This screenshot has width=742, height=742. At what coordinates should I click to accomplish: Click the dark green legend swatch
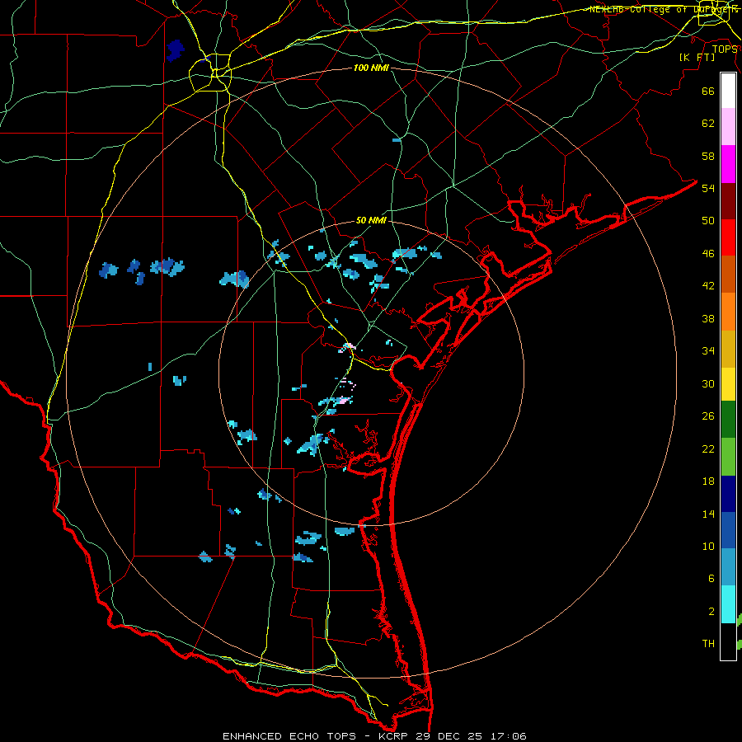728,420
